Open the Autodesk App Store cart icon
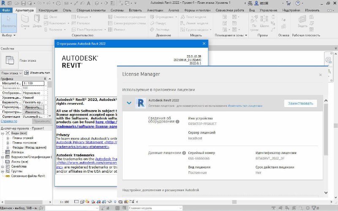 [289, 3]
